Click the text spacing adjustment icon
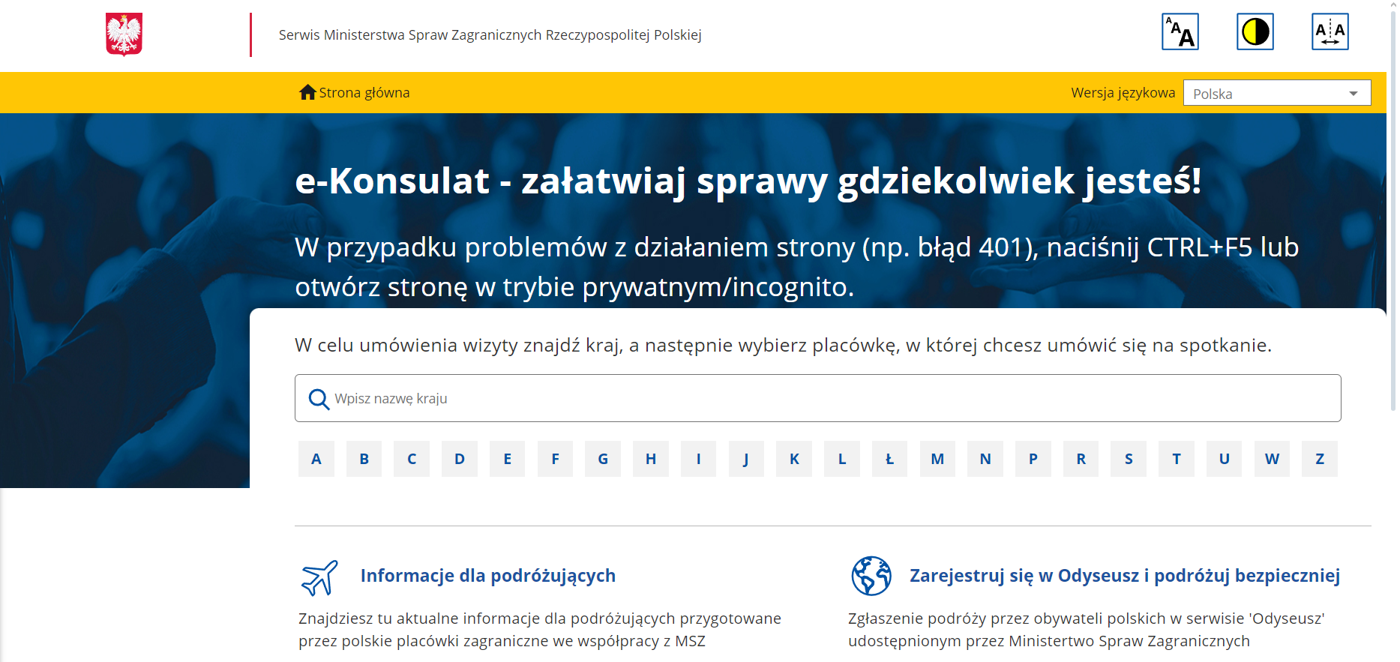Screen dimensions: 1400x662 tap(1330, 32)
